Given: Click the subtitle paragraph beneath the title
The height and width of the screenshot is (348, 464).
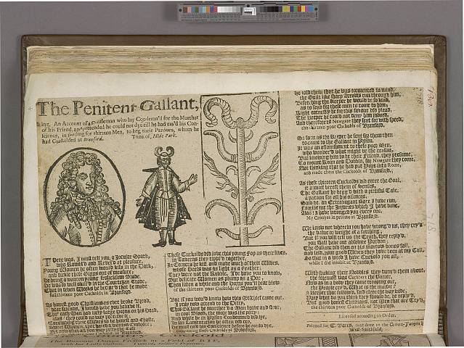Looking at the screenshot, I should 116,134.
